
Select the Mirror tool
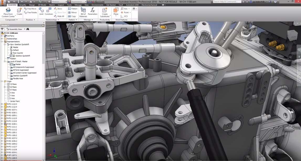tap(72, 13)
